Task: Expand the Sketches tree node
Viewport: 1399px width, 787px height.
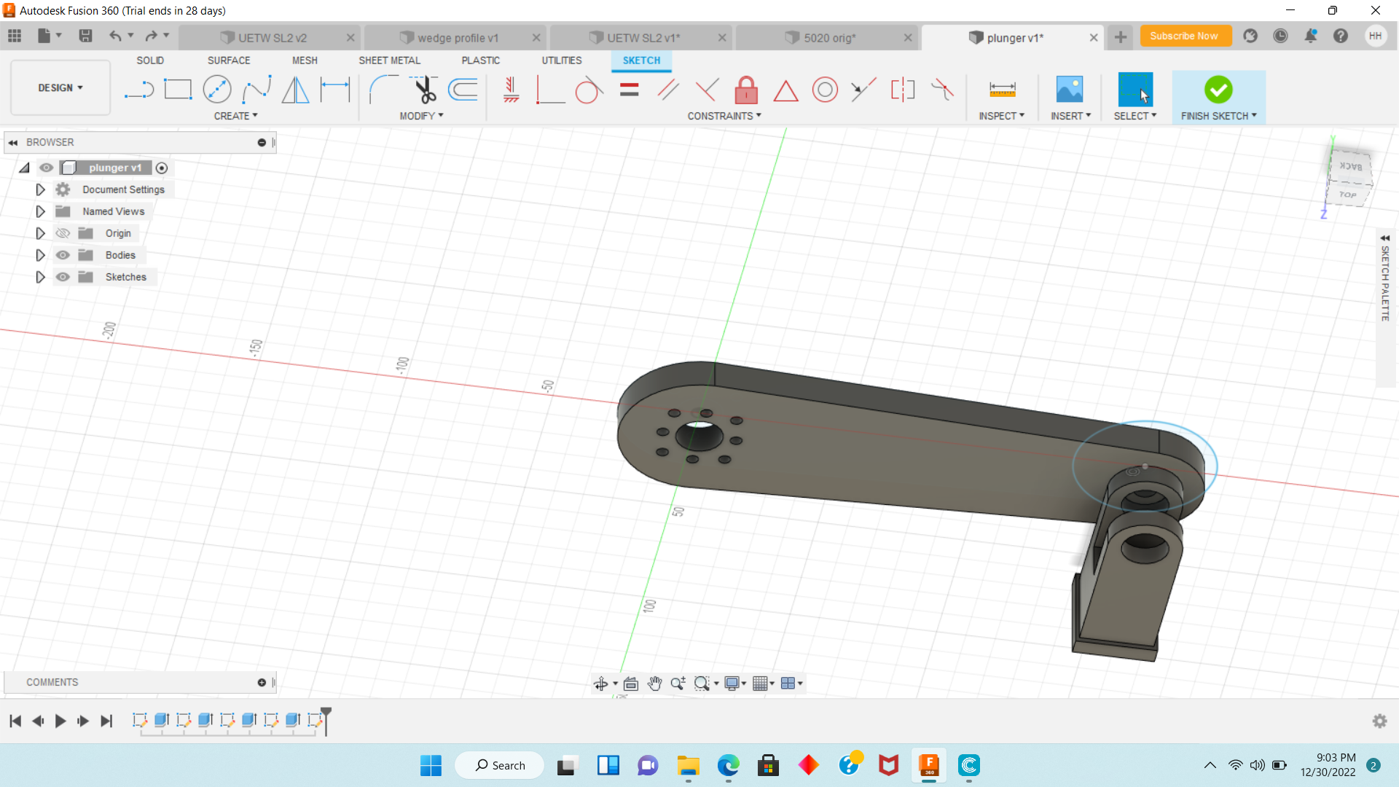Action: [41, 277]
